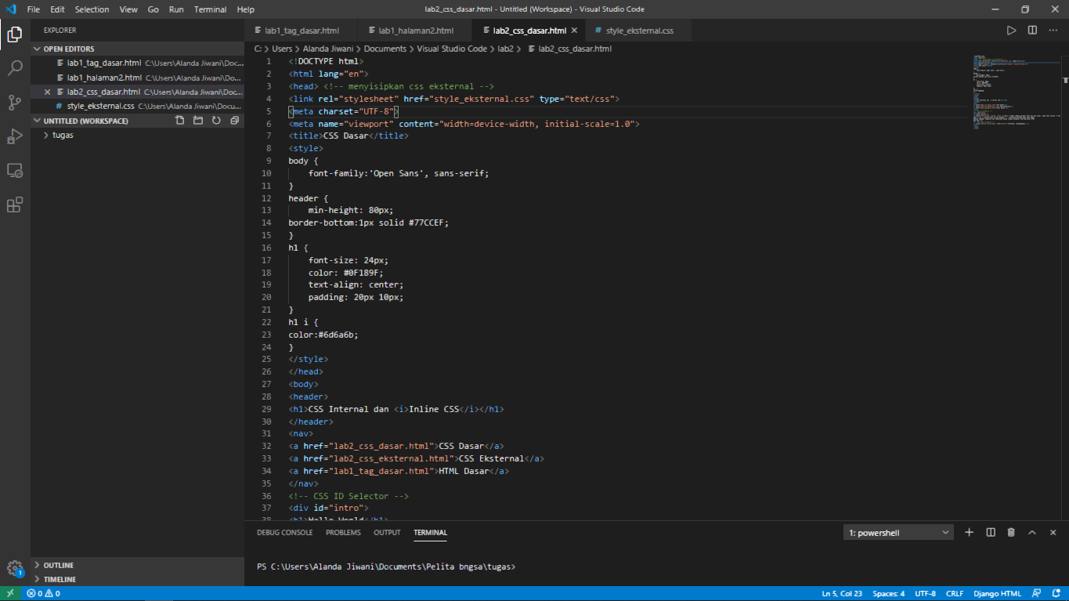Open the errors and warnings count in status bar
Screen dimensions: 1069x601
click(x=44, y=593)
